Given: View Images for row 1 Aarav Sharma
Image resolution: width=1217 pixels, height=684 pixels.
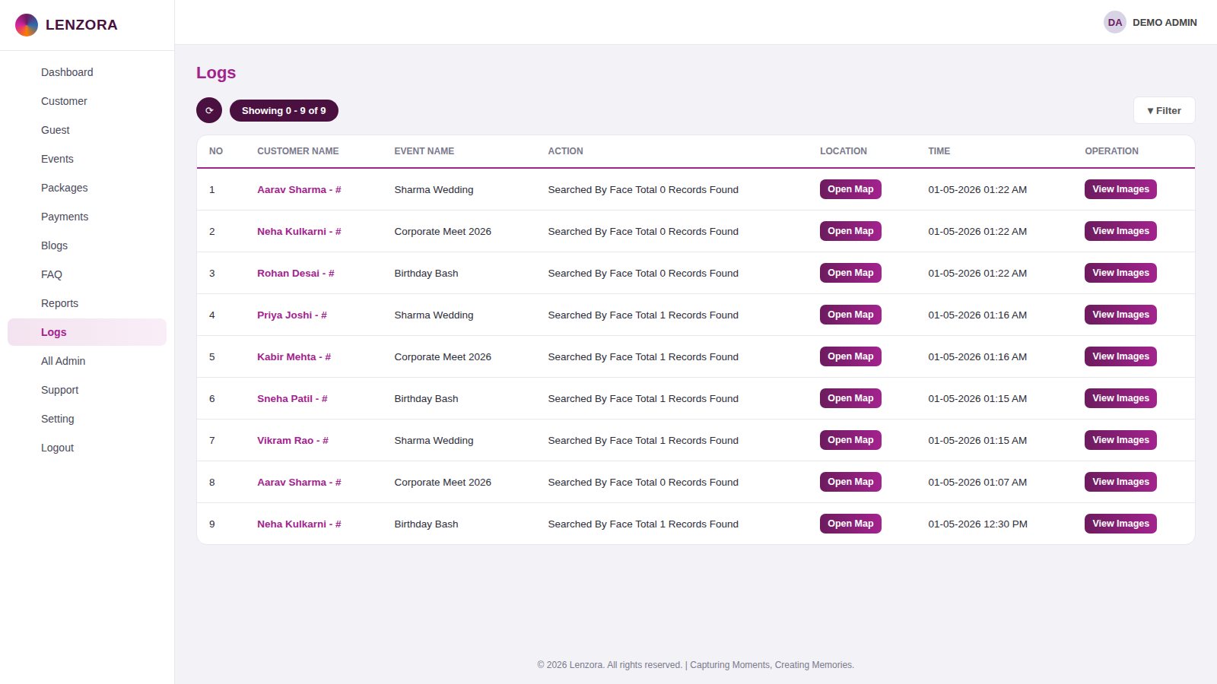Looking at the screenshot, I should (x=1120, y=189).
